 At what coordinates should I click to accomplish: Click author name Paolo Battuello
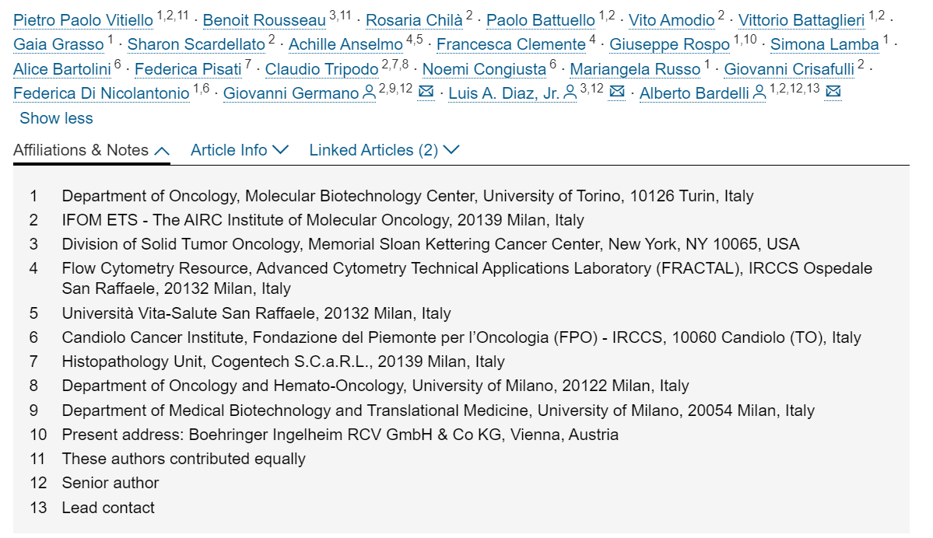click(540, 19)
